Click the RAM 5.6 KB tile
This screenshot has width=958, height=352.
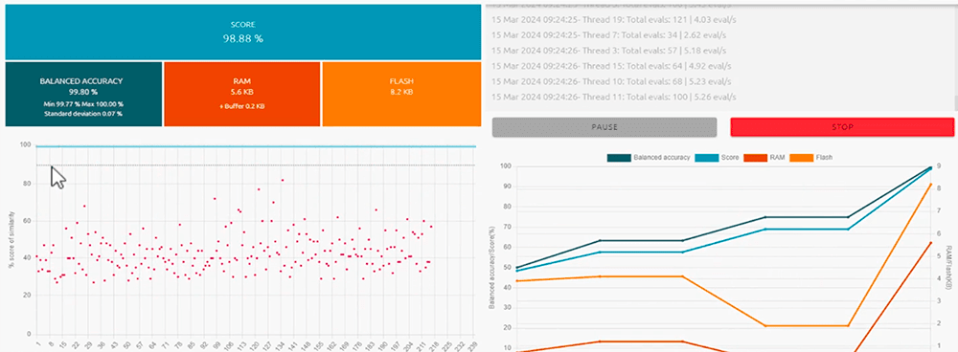pyautogui.click(x=242, y=94)
